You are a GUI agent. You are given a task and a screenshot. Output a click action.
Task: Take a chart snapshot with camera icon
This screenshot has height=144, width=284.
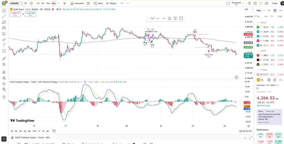point(267,3)
